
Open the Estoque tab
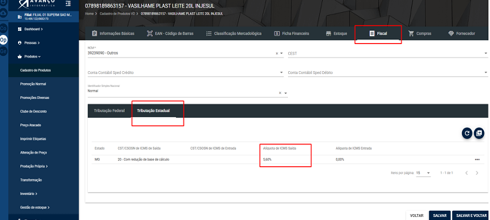point(336,34)
